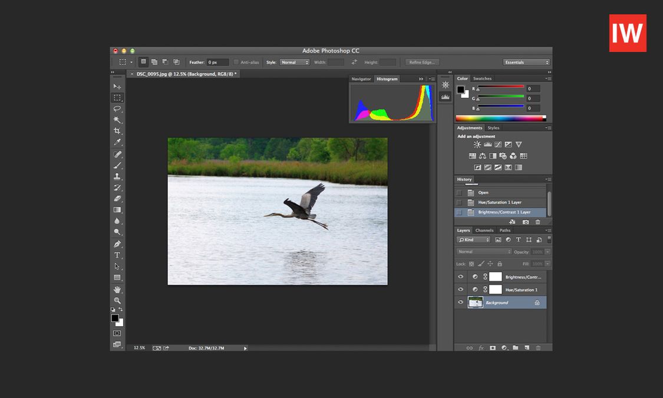Create a new group in Layers panel
Screen dimensions: 663x398
click(516, 348)
